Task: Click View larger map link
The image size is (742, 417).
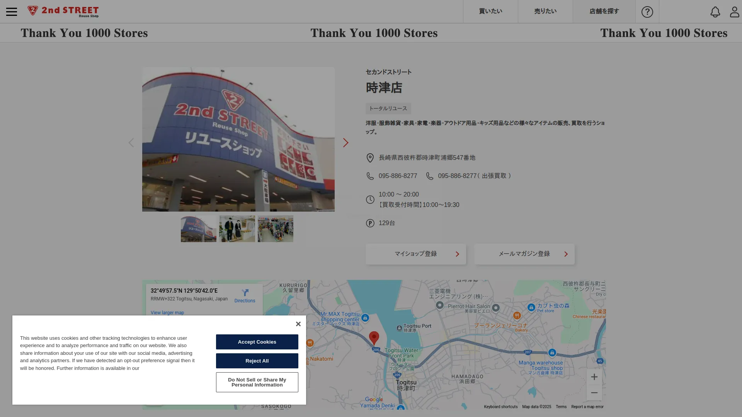Action: [x=167, y=313]
